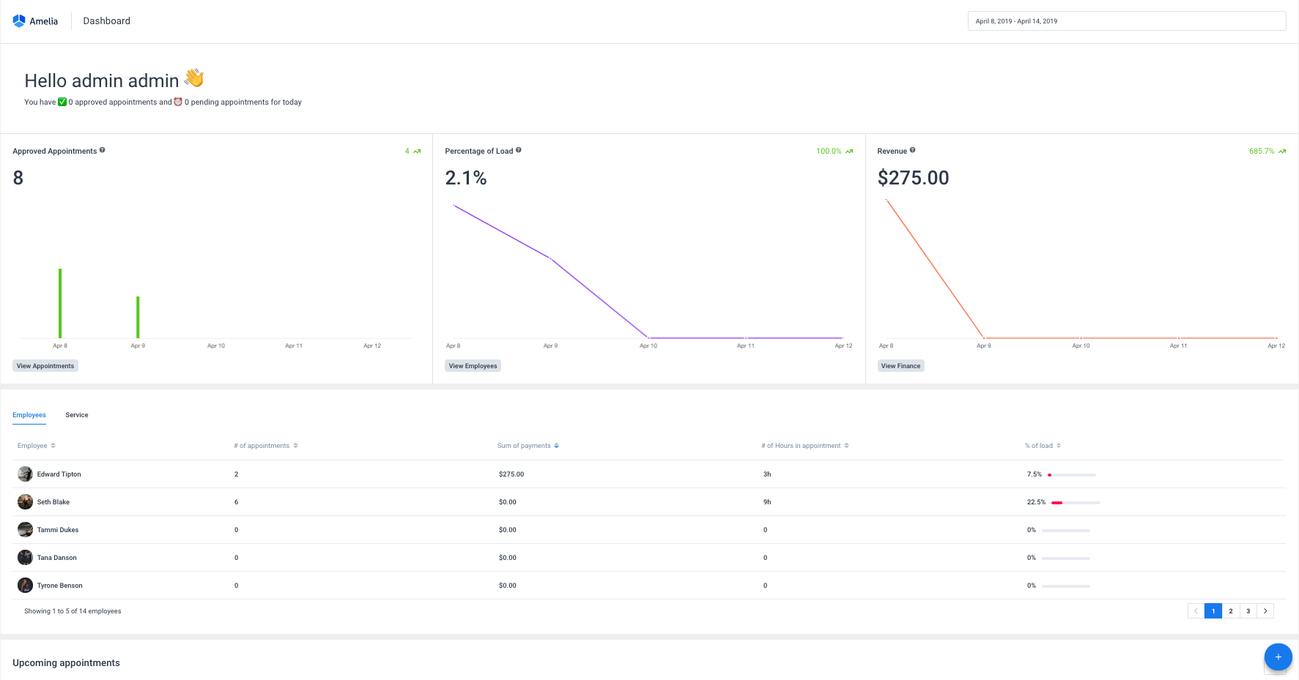Screen dimensions: 1299x680
Task: Click the green growth arrow beside 685.7%
Action: 1282,151
